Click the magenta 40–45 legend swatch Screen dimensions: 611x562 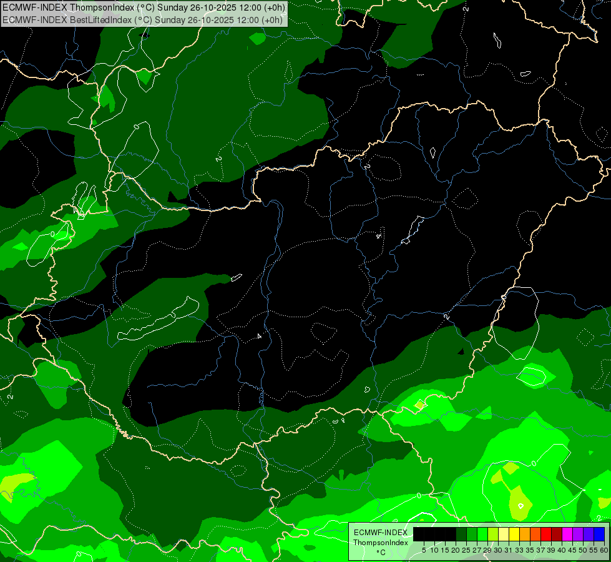567,534
